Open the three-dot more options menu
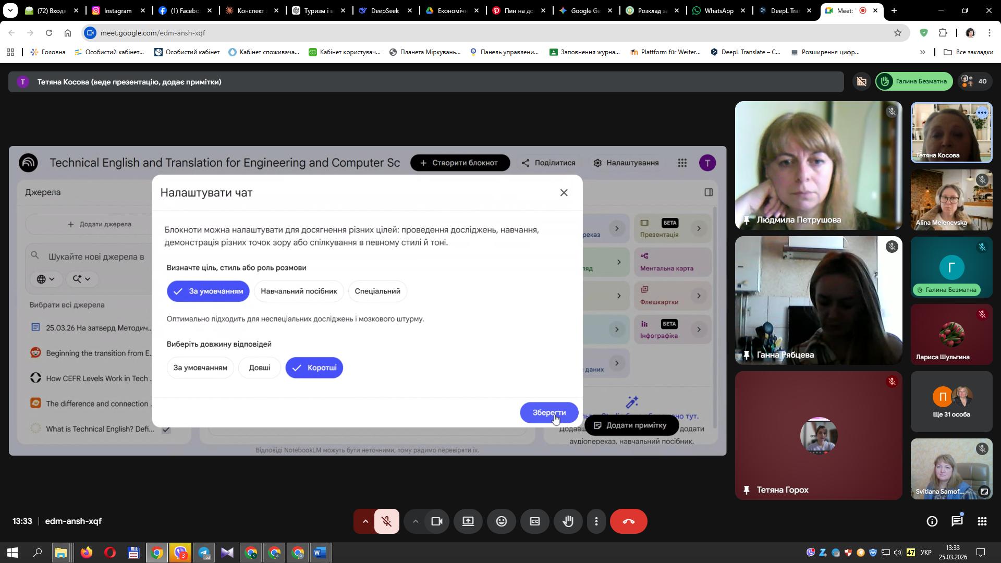1001x563 pixels. tap(596, 521)
